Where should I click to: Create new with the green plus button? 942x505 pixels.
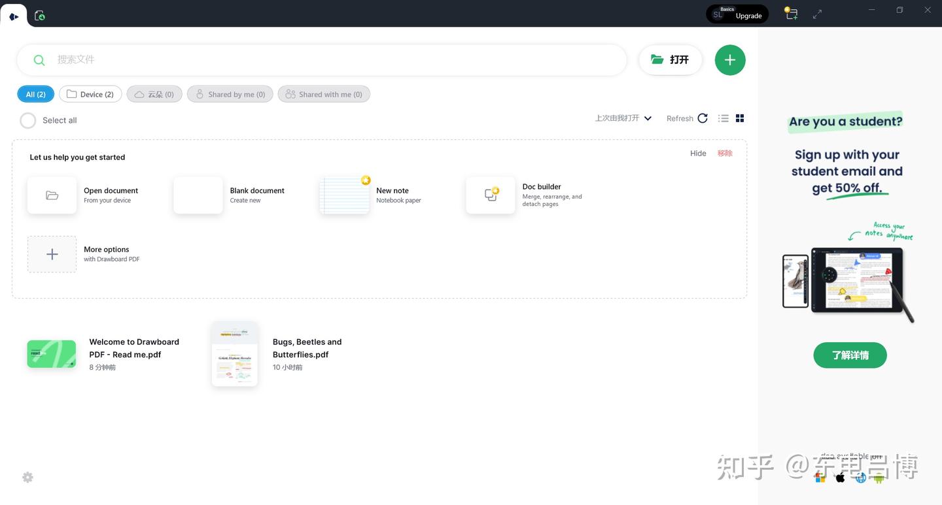(x=730, y=60)
